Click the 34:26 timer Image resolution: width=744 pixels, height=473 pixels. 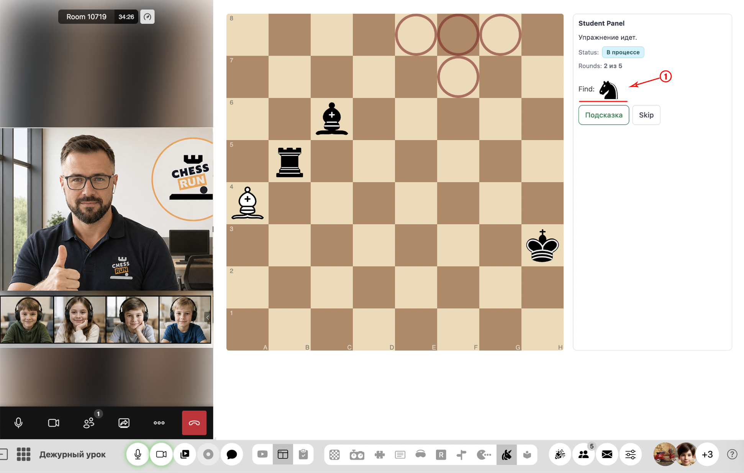pyautogui.click(x=126, y=17)
